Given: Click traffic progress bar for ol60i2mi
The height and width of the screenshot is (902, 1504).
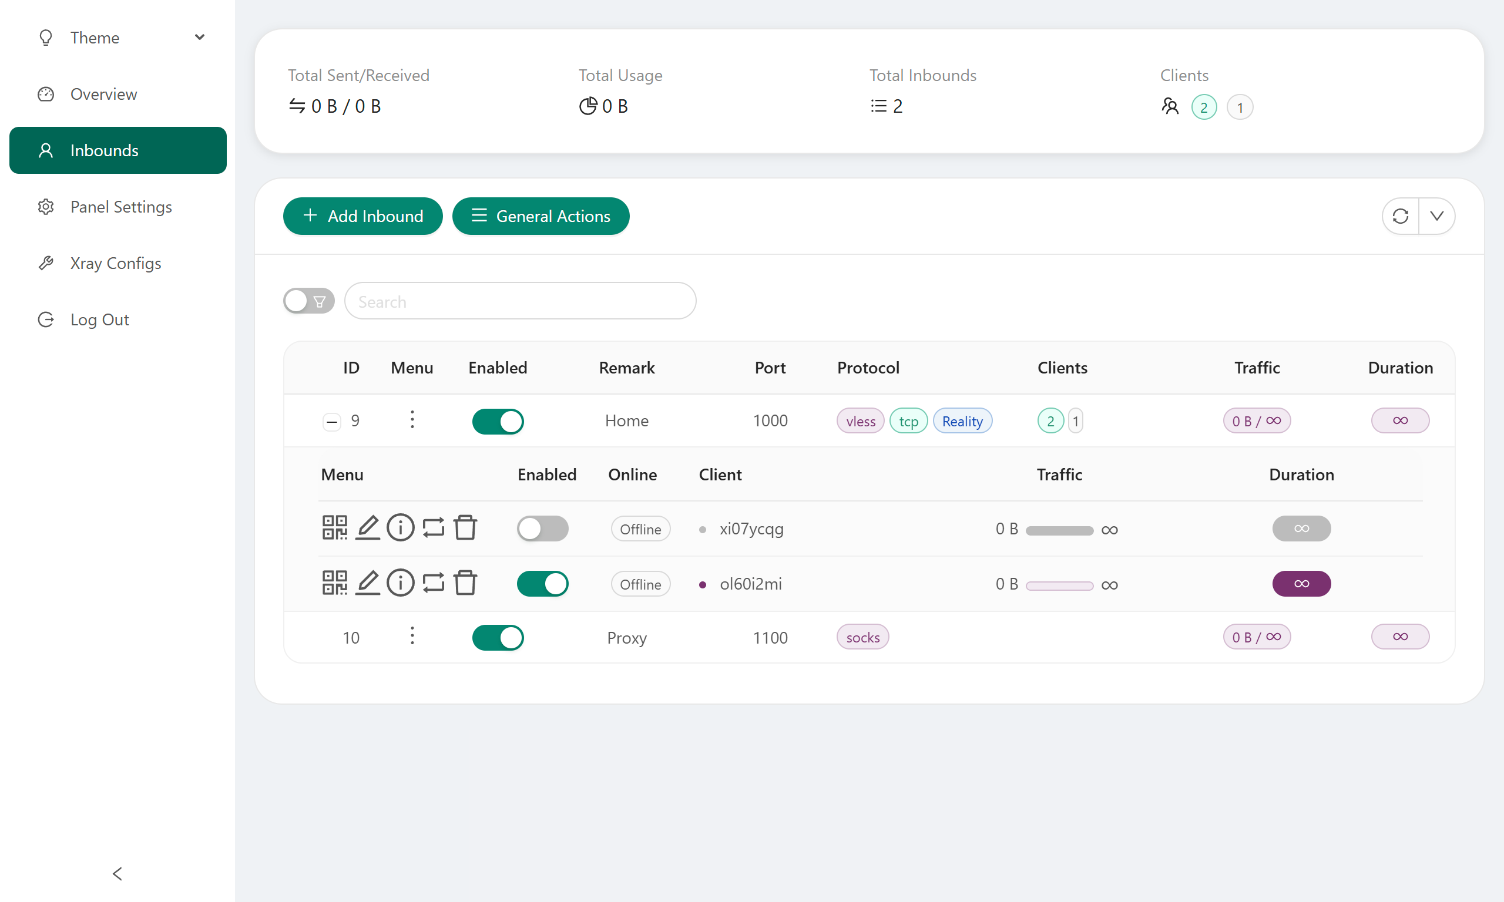Looking at the screenshot, I should (1059, 585).
